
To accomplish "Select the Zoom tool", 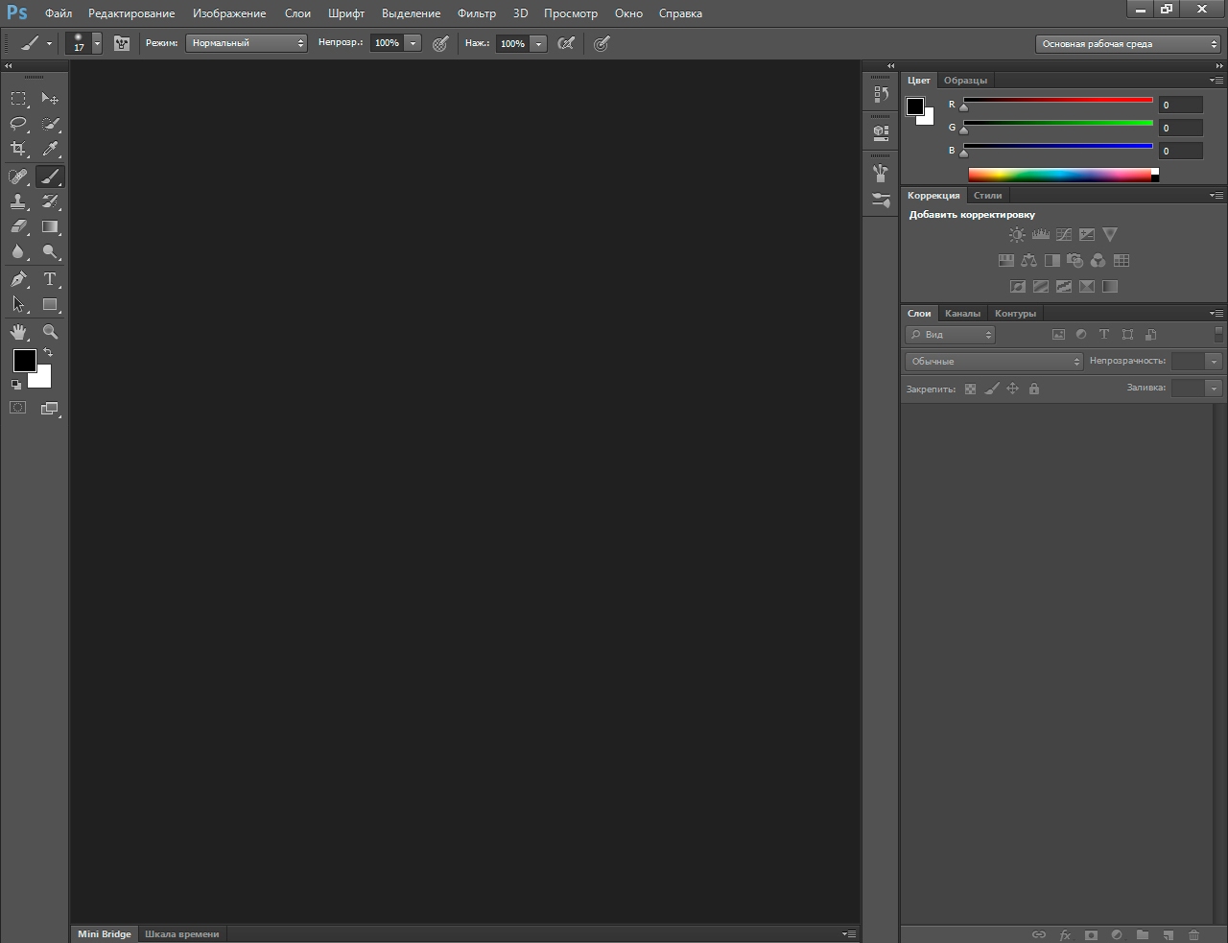I will pos(50,332).
